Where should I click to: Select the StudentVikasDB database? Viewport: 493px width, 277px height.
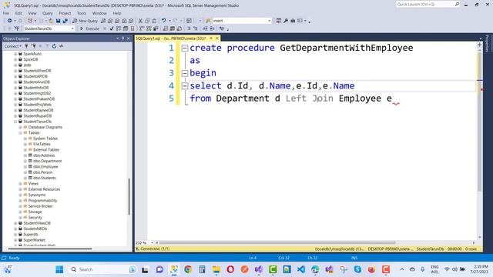[x=37, y=223]
